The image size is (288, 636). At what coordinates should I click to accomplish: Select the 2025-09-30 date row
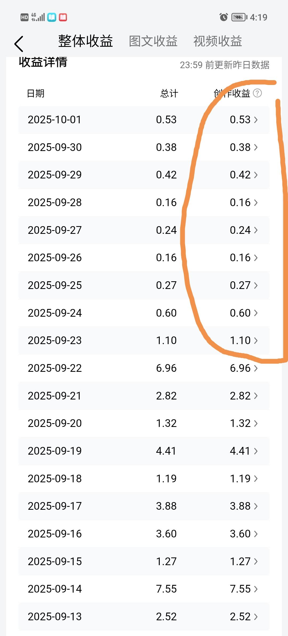[x=144, y=148]
